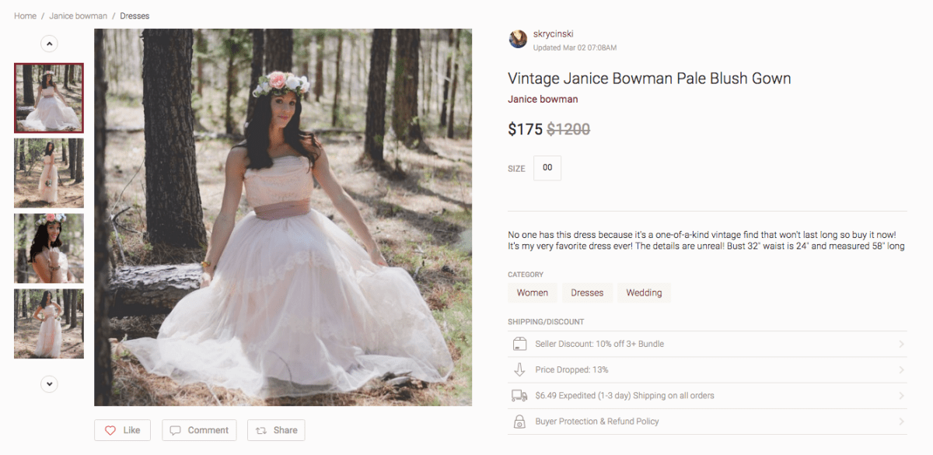Viewport: 933px width, 455px height.
Task: Click the seller profile avatar
Action: click(x=518, y=40)
